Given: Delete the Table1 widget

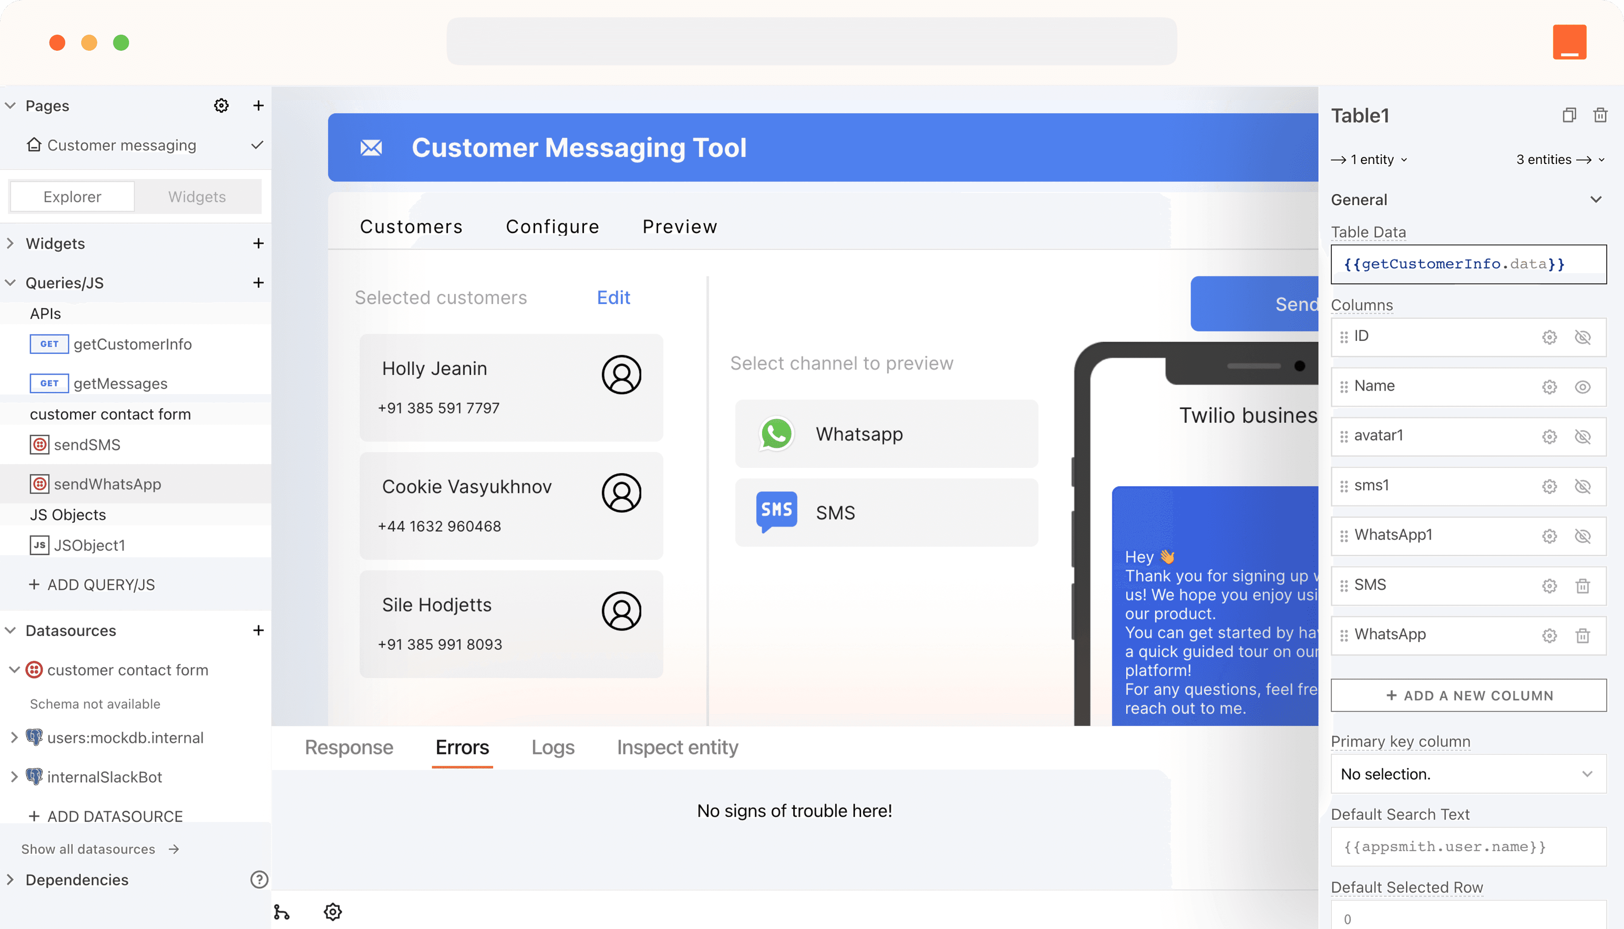Looking at the screenshot, I should pyautogui.click(x=1600, y=115).
